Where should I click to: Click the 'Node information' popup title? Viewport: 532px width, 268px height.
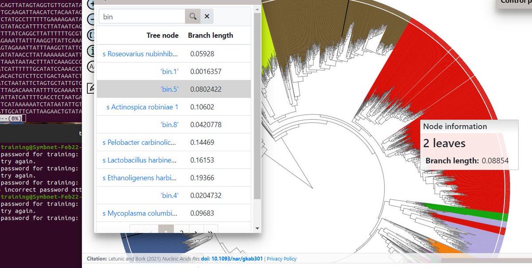tap(455, 126)
